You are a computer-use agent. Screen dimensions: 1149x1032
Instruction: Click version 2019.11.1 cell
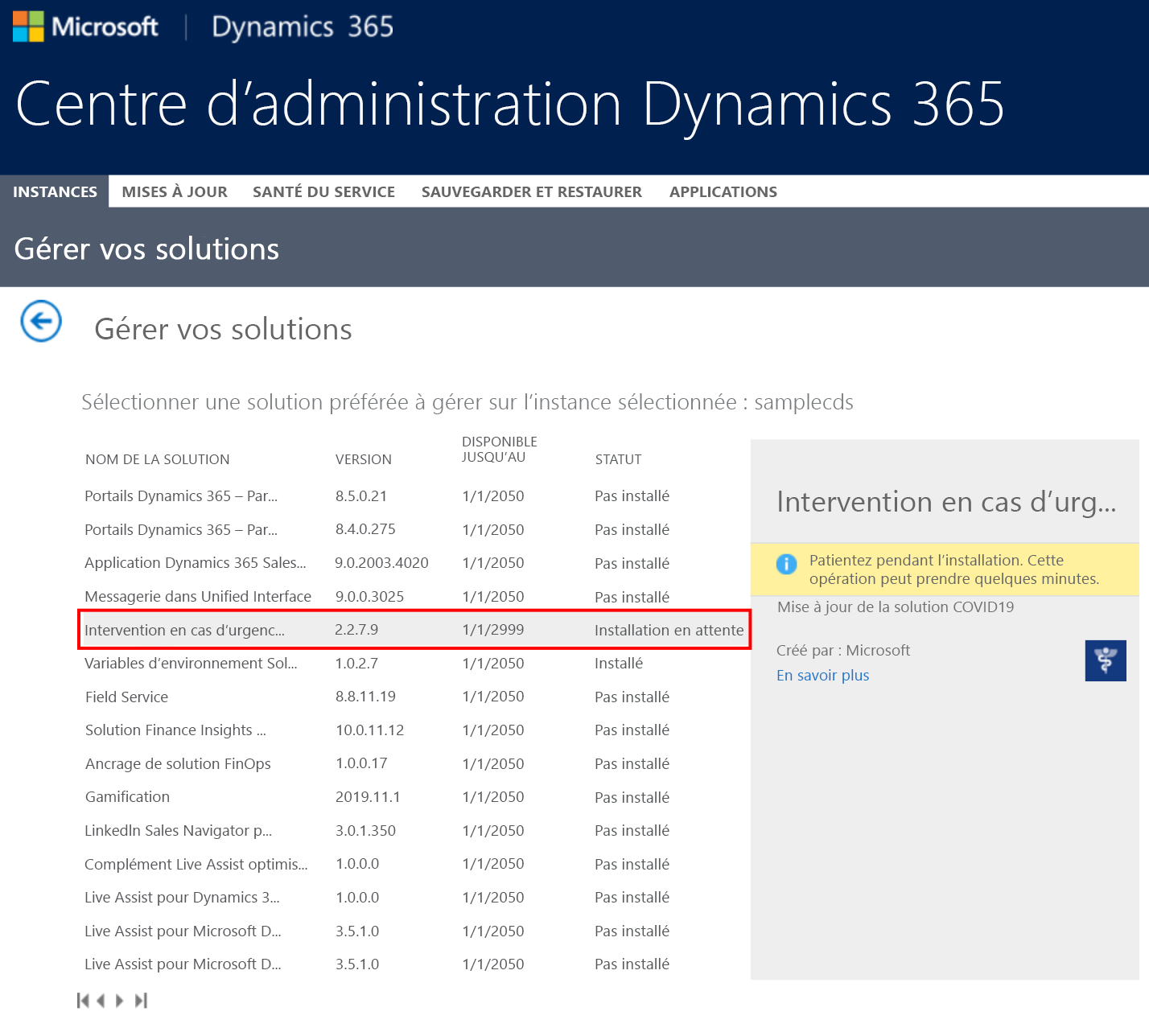pos(368,797)
